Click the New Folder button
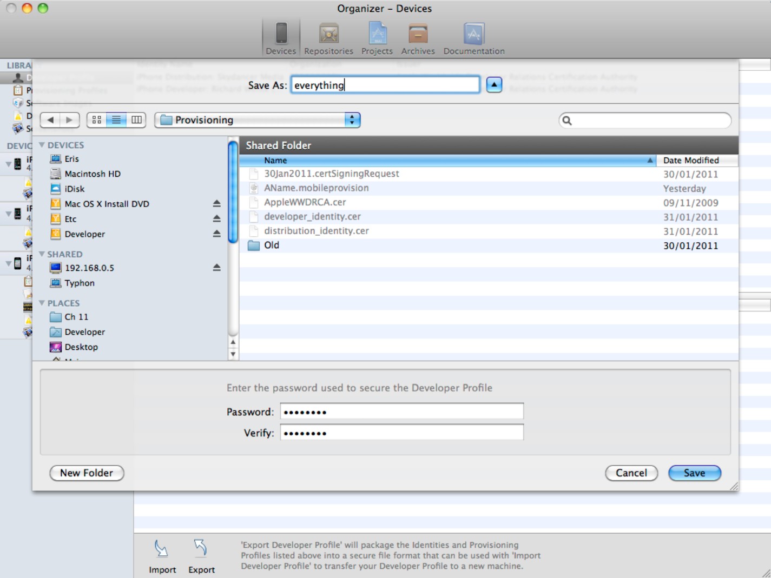 pos(87,473)
